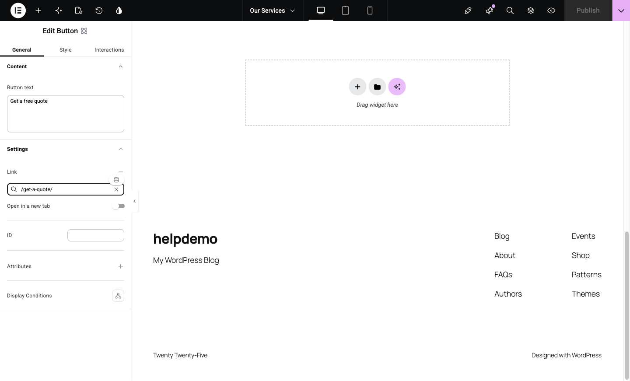The height and width of the screenshot is (381, 630).
Task: Open the Finder search icon
Action: click(x=510, y=10)
